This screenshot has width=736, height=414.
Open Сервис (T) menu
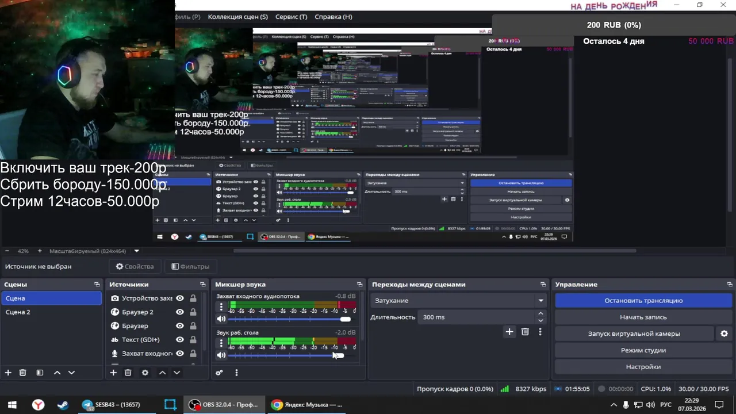[x=292, y=17]
